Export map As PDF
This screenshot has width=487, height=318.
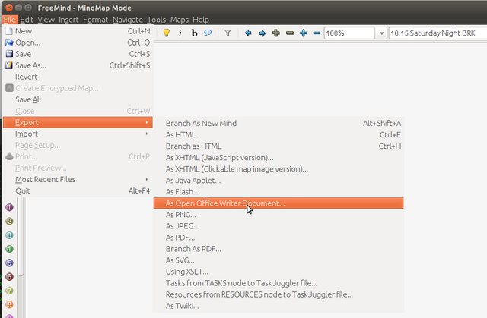click(x=181, y=238)
